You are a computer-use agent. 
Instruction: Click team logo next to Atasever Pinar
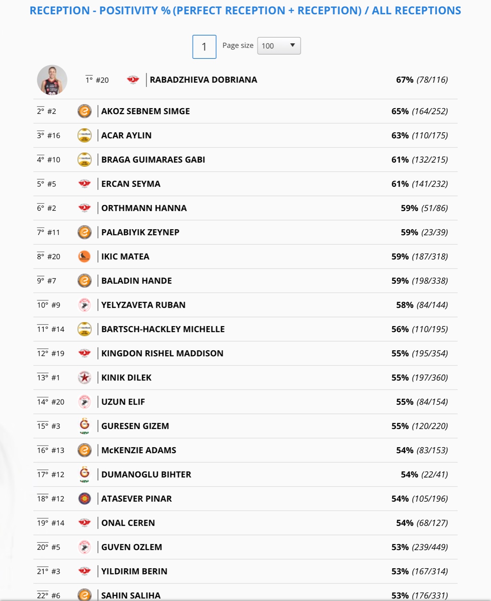click(x=84, y=499)
